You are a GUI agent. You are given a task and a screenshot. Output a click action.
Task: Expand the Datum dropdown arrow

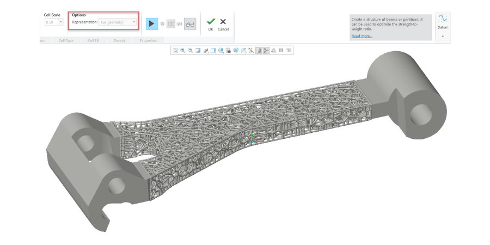[x=443, y=36]
